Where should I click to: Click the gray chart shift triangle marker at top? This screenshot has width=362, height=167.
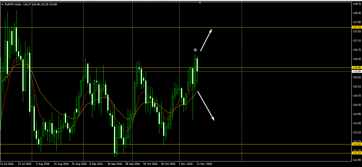click(200, 3)
